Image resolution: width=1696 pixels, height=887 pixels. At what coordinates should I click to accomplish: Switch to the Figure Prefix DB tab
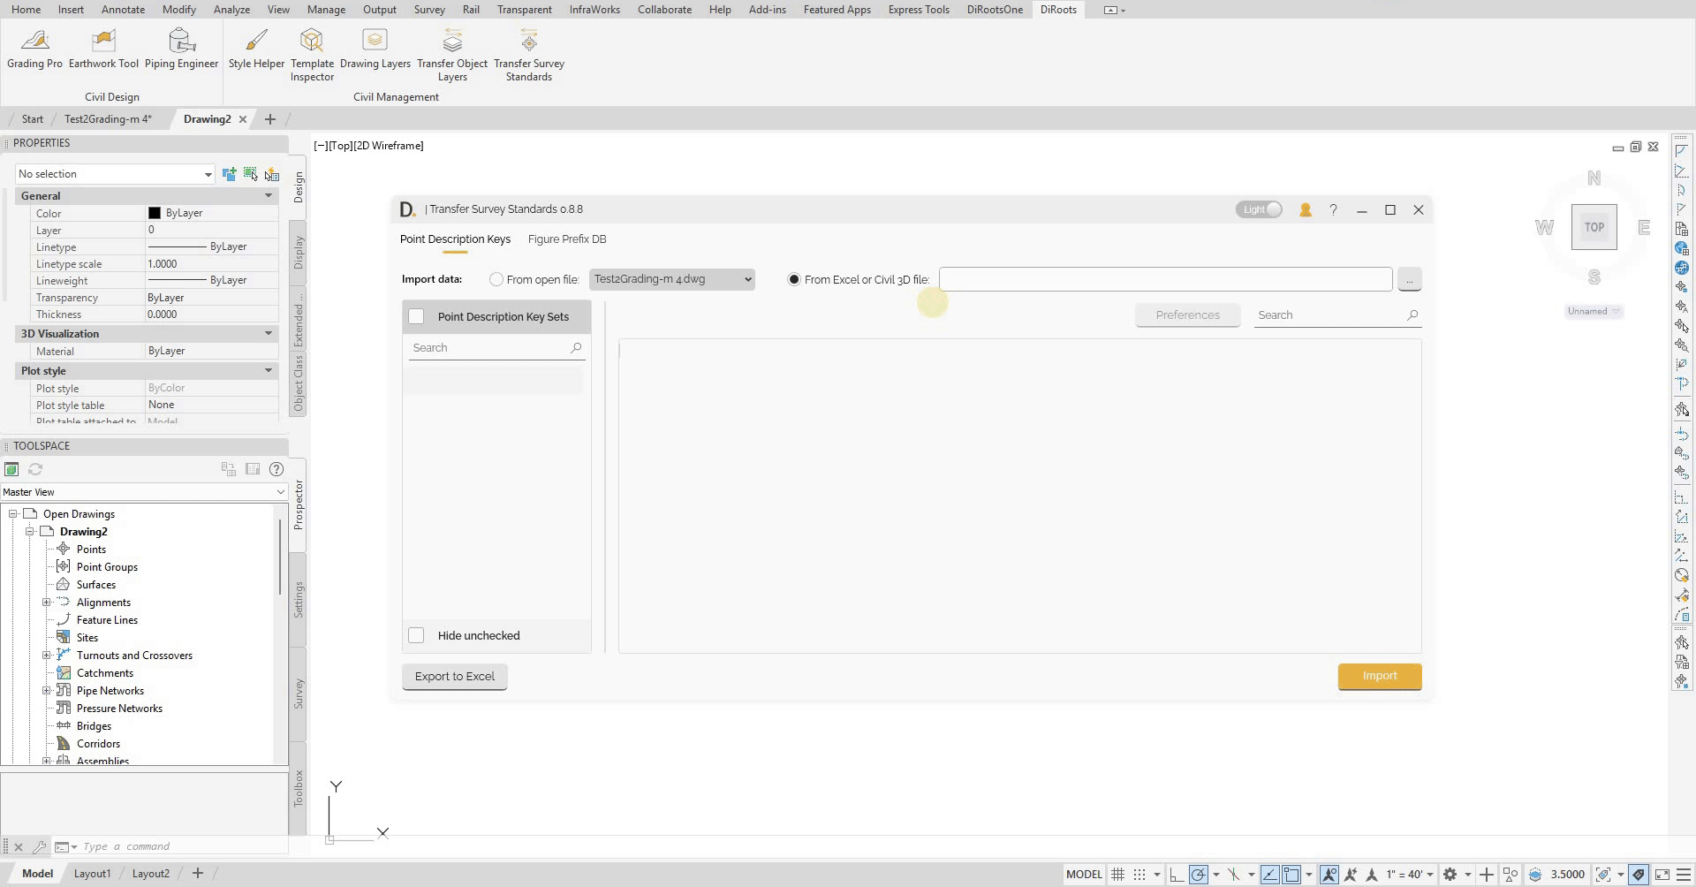point(566,239)
